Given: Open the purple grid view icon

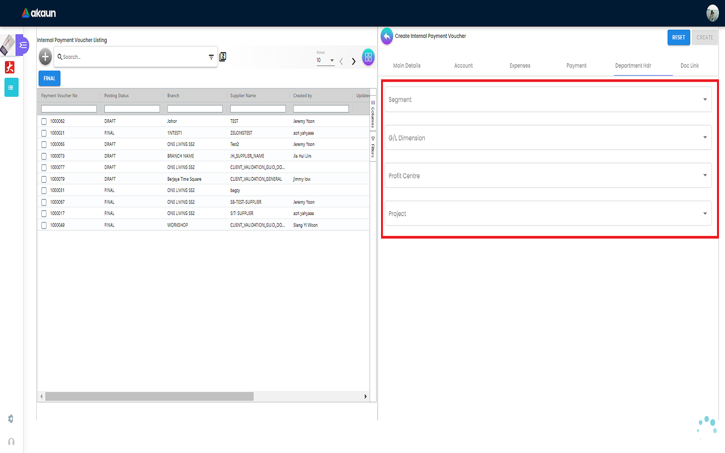Looking at the screenshot, I should 369,57.
